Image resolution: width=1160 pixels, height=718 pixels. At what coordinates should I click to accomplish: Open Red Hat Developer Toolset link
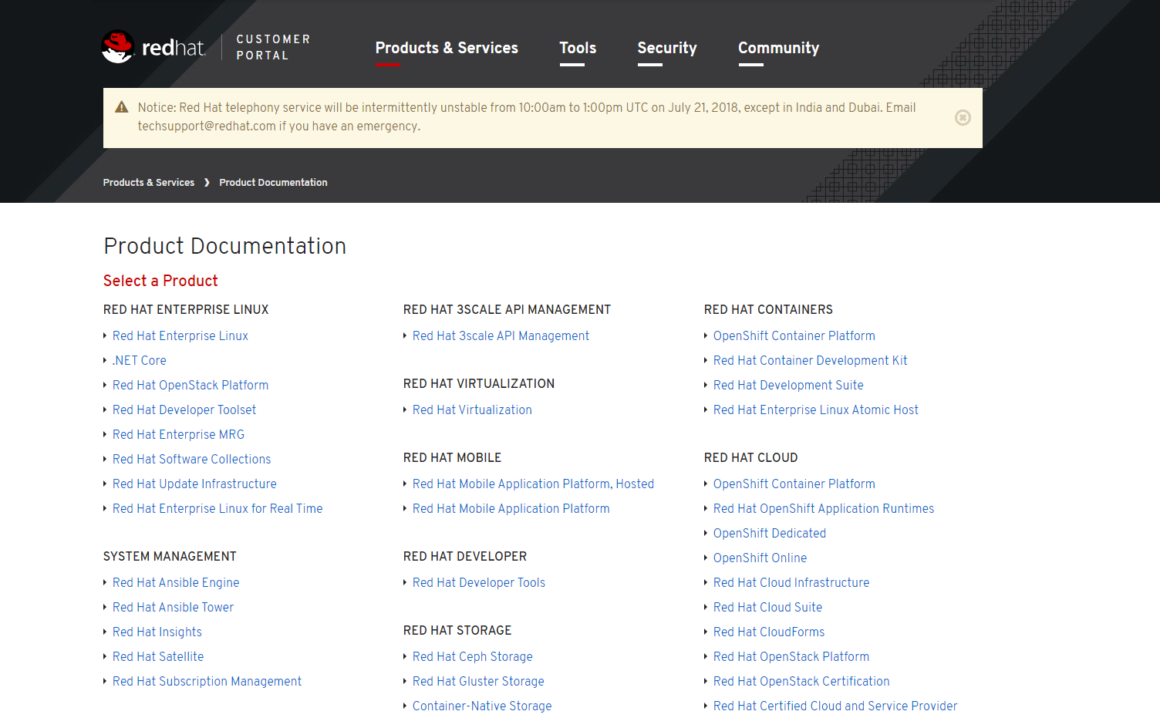(x=184, y=410)
